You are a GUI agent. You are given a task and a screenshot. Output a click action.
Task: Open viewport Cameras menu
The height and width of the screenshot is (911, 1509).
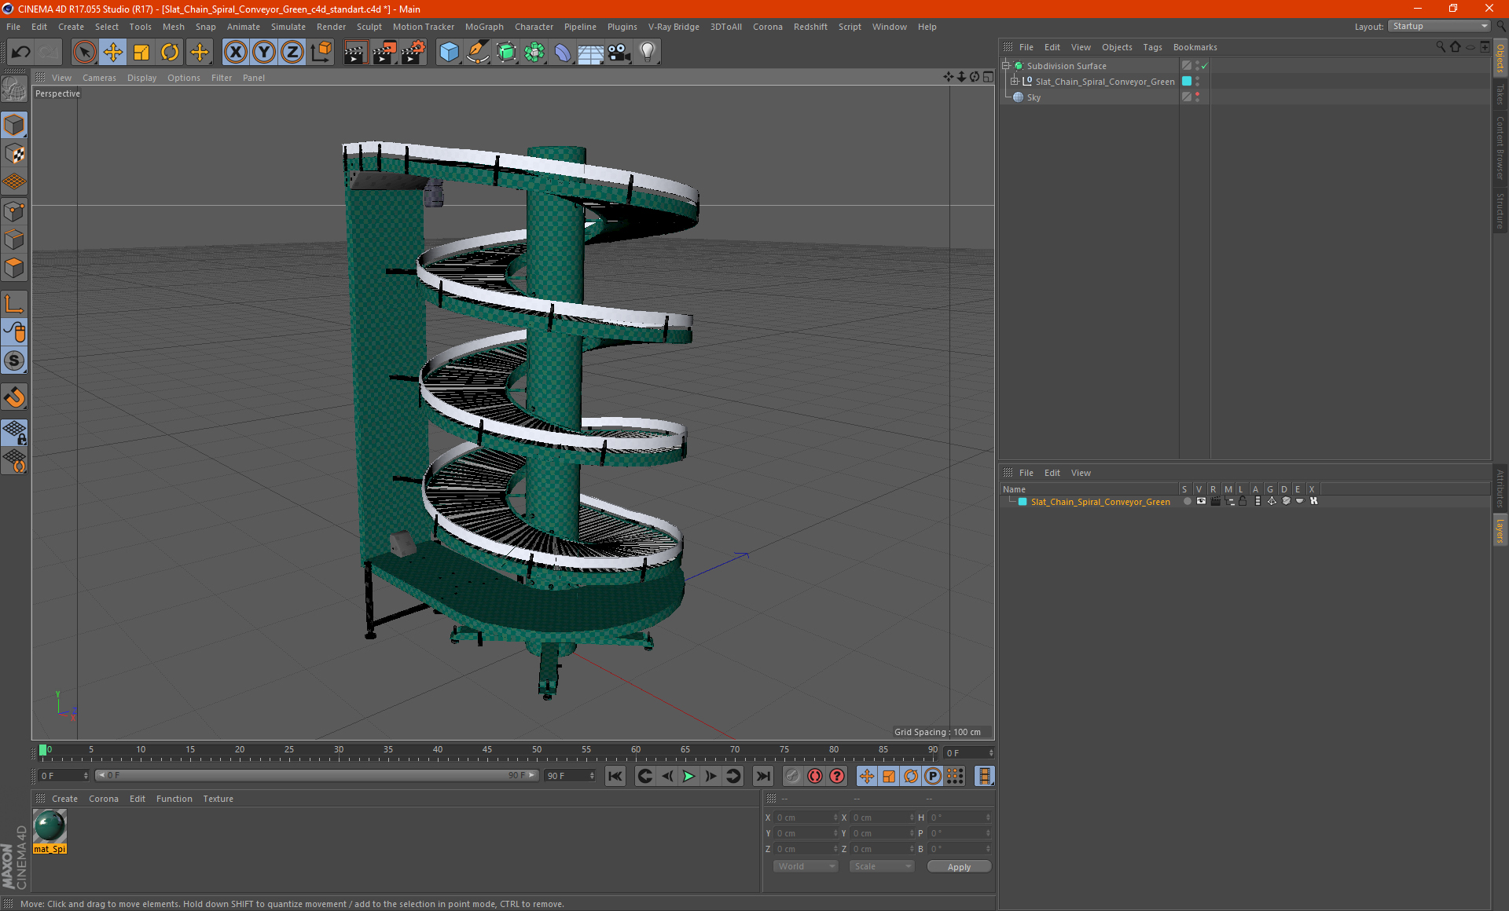coord(99,78)
